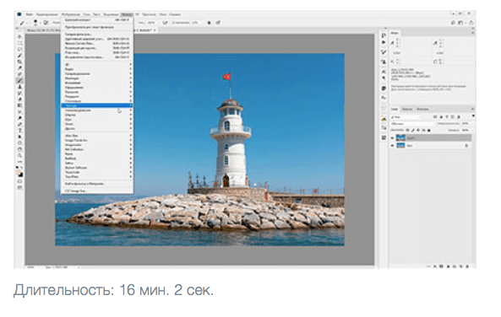Open the layer kind filter dropdown

[406, 117]
